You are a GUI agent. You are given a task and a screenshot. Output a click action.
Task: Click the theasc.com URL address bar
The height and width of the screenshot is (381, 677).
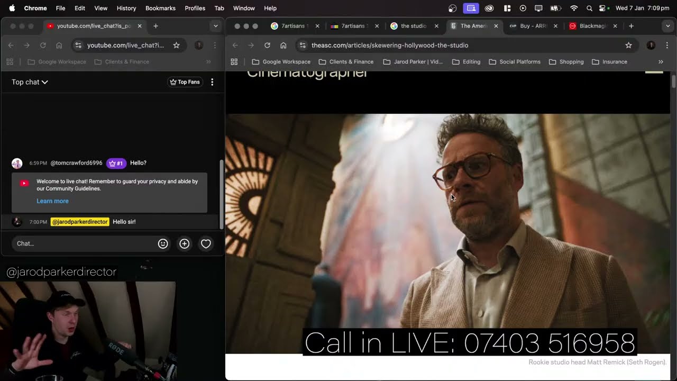[x=390, y=46]
